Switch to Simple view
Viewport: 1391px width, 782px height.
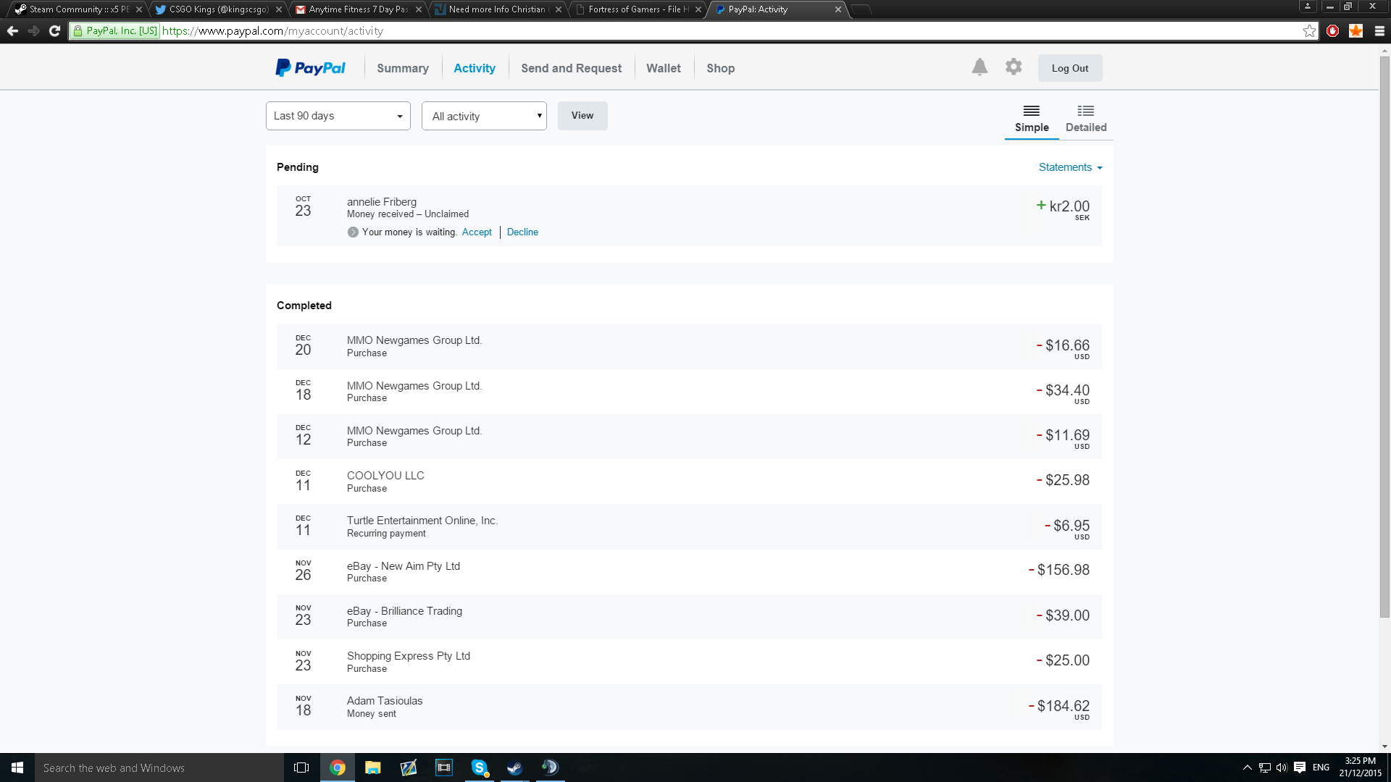1031,119
